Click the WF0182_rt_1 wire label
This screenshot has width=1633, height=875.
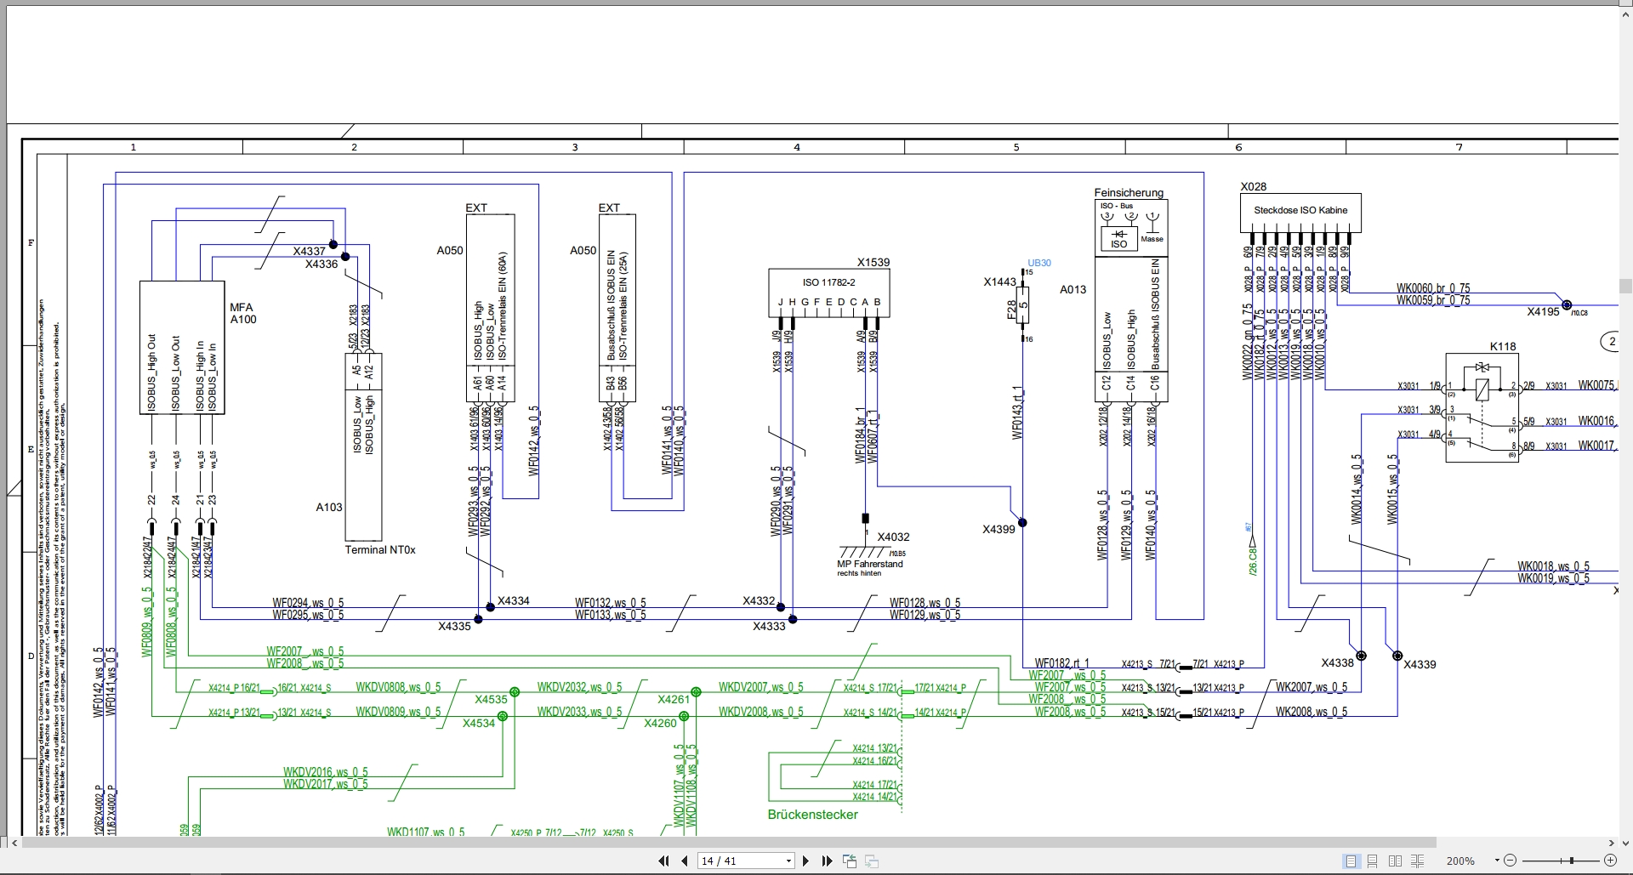point(1061,663)
